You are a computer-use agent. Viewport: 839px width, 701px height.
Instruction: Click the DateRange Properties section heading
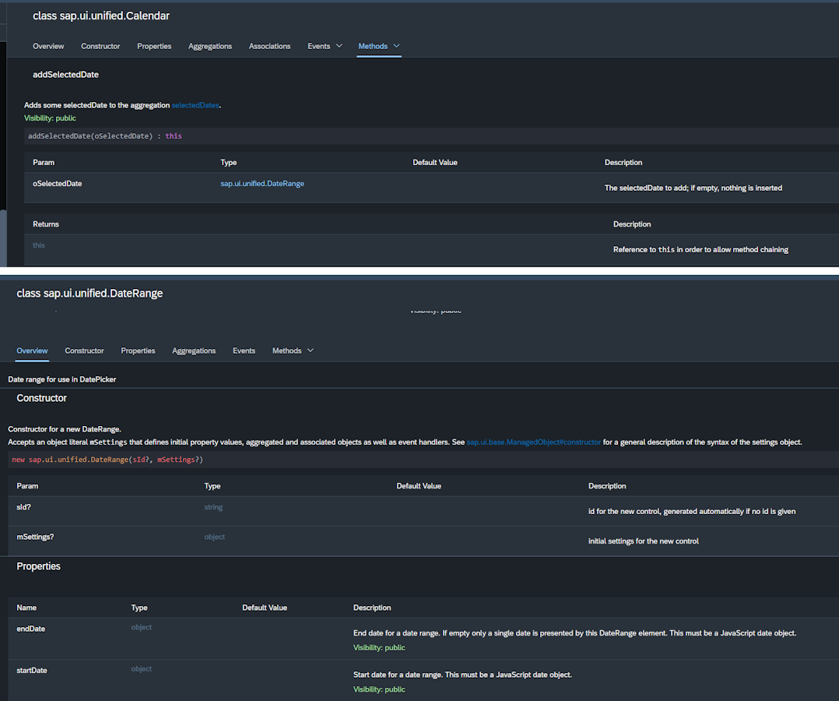tap(39, 566)
